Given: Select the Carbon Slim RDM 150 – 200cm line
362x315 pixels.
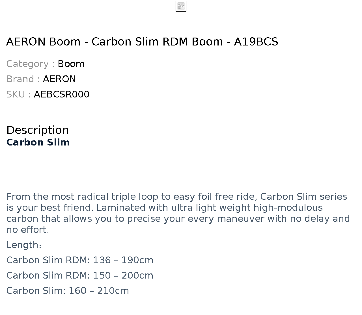Looking at the screenshot, I should pyautogui.click(x=80, y=275).
